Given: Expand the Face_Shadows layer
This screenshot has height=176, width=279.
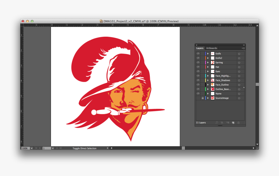Looking at the screenshot, I should click(208, 80).
